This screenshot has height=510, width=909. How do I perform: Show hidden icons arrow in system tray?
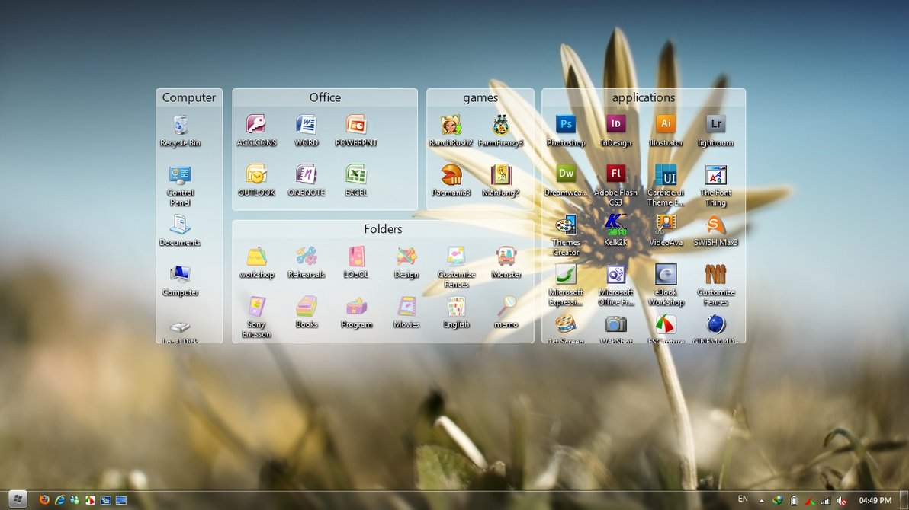coord(761,501)
